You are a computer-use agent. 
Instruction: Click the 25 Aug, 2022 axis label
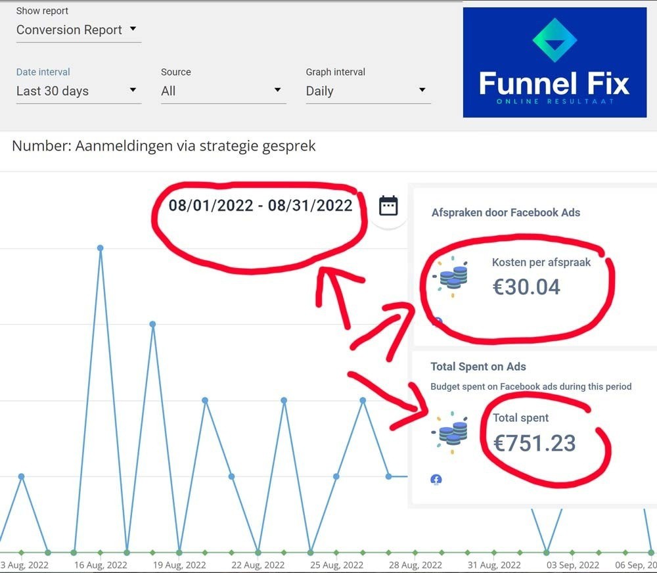click(336, 565)
